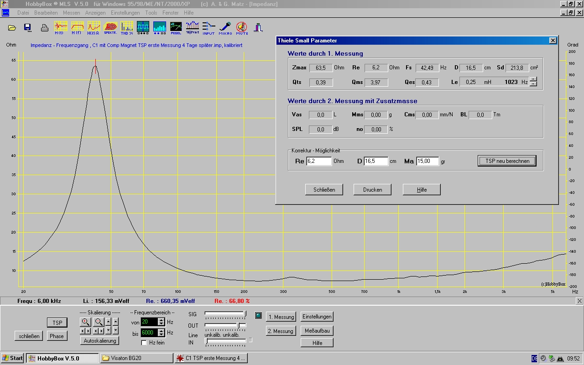Open the H(f) frequency response tool
Image resolution: width=584 pixels, height=365 pixels.
point(77,27)
